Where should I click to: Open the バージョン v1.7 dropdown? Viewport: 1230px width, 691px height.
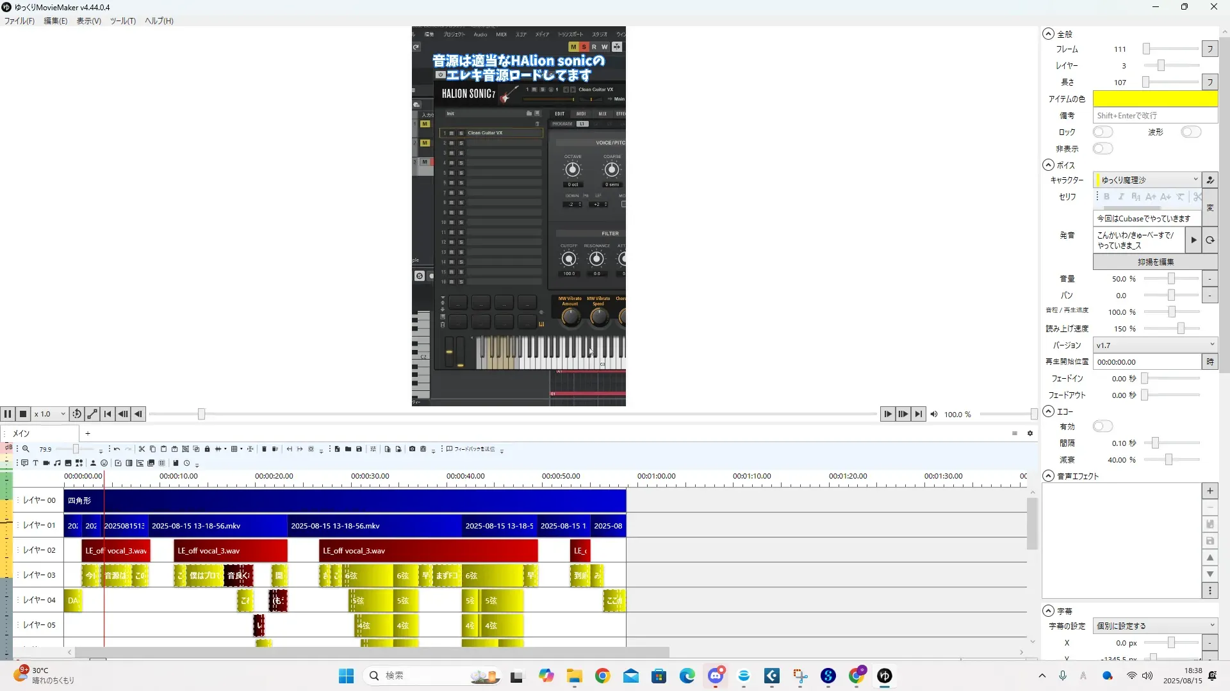[x=1154, y=345]
